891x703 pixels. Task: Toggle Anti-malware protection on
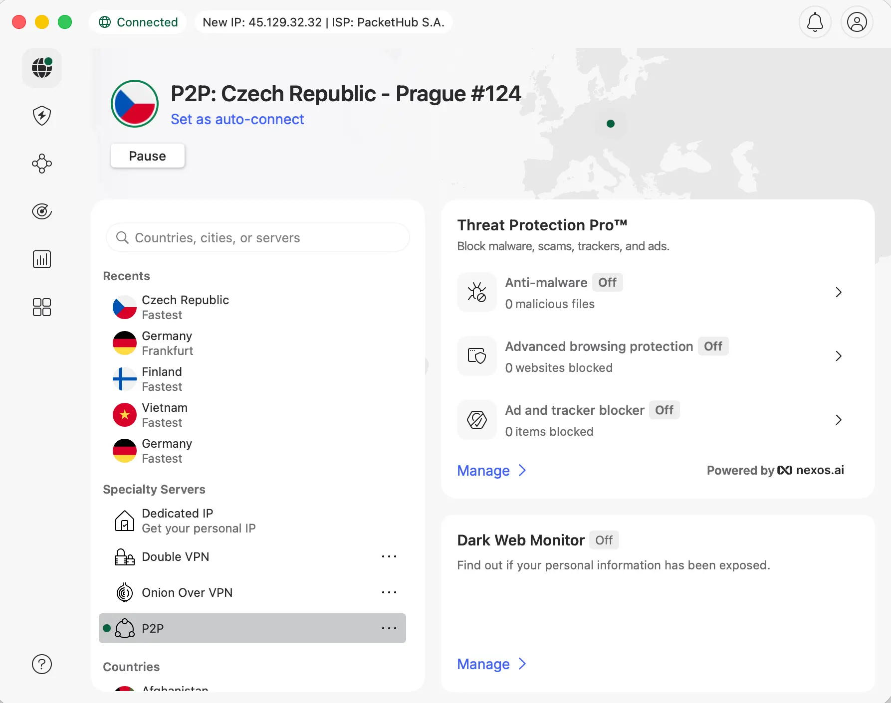click(607, 282)
